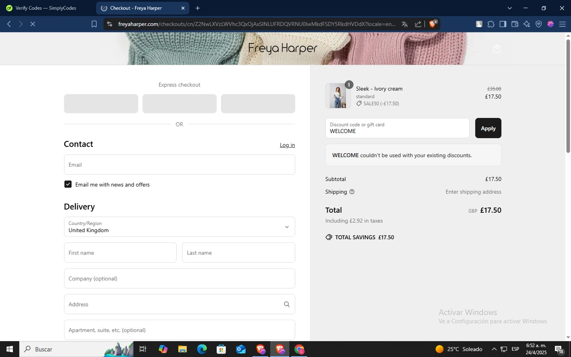Open Brave VPN shield icon
This screenshot has width=571, height=357.
pyautogui.click(x=539, y=24)
